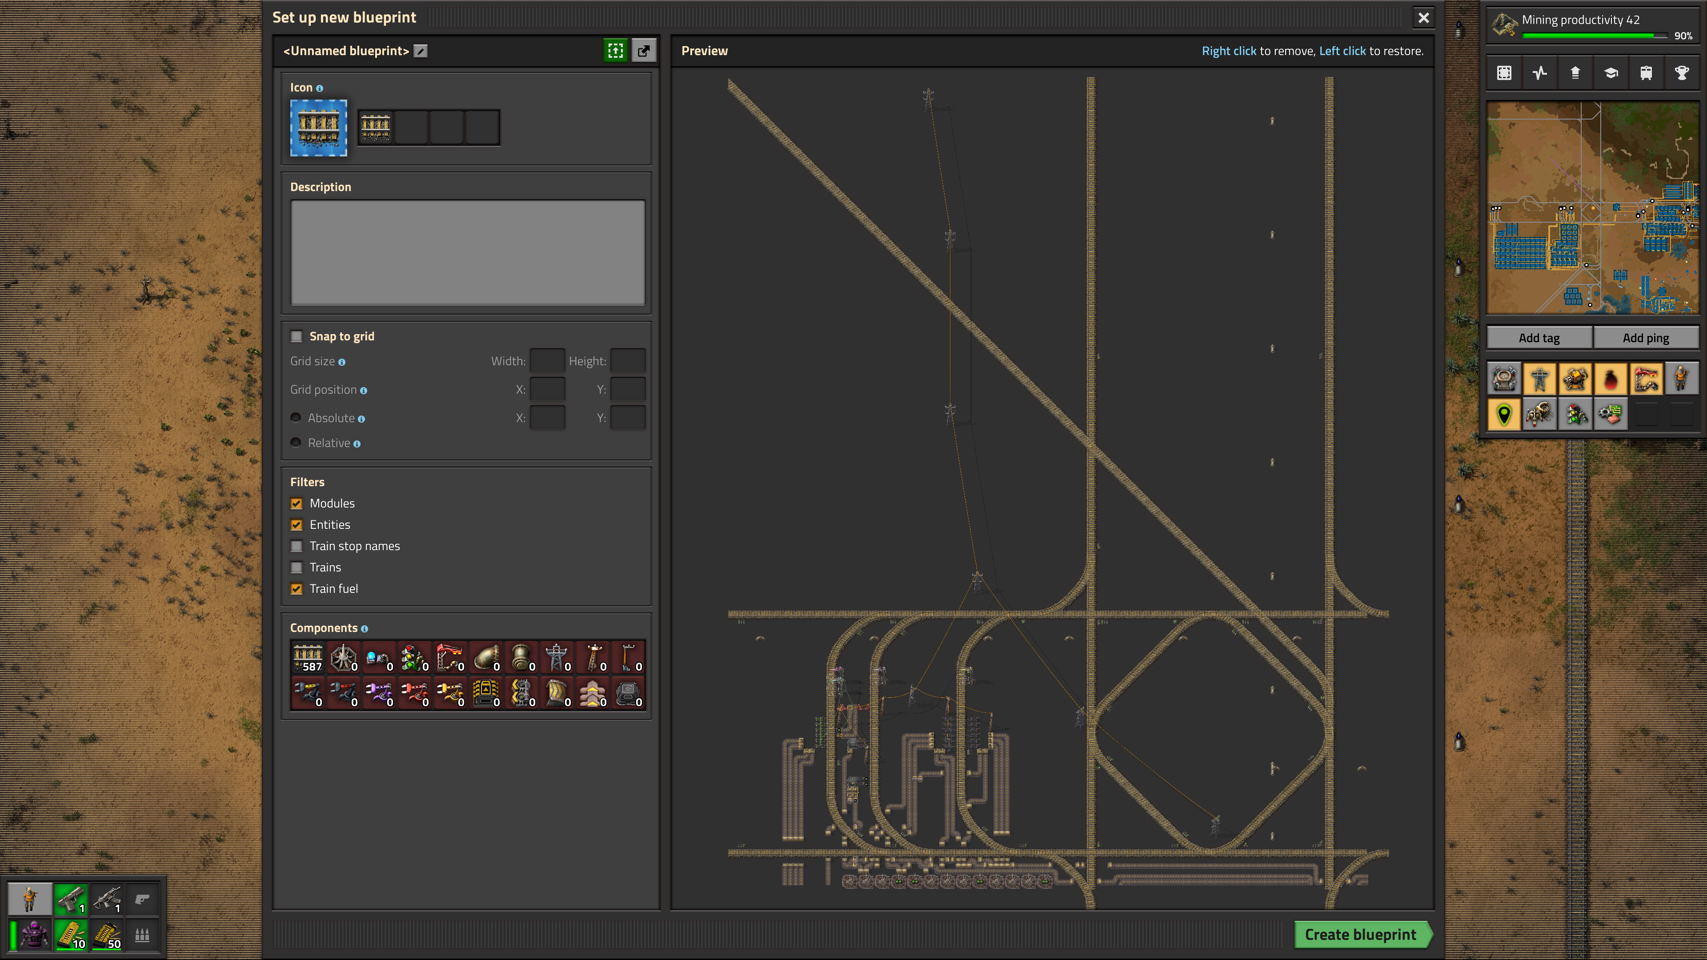Open the tips graduation cap icon
This screenshot has height=960, width=1707.
point(1611,73)
